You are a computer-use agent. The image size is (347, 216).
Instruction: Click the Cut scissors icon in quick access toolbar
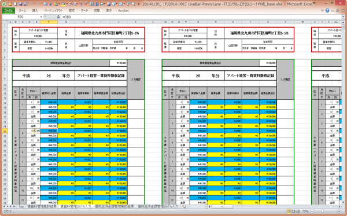50,4
